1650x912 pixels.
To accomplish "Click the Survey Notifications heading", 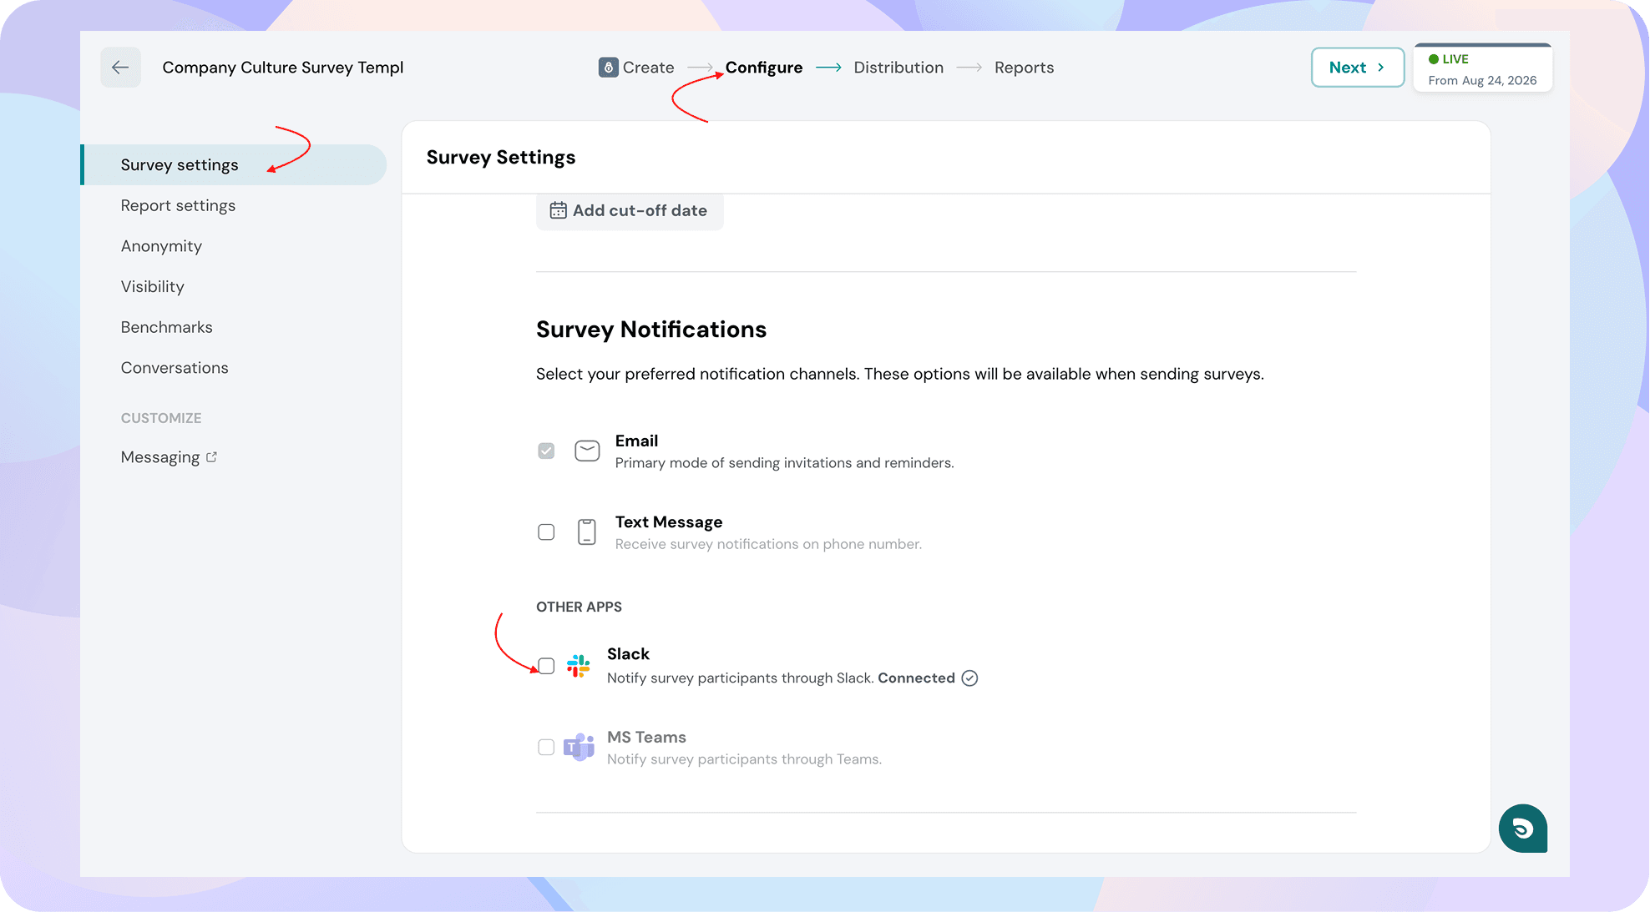I will (x=651, y=330).
